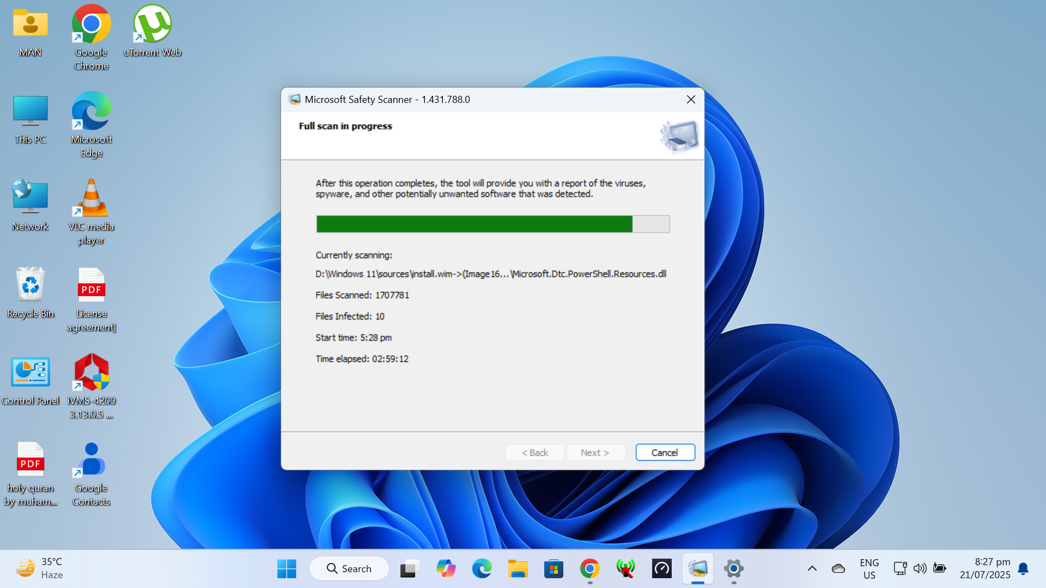The height and width of the screenshot is (588, 1046).
Task: Click the green scan progress bar
Action: [x=474, y=224]
